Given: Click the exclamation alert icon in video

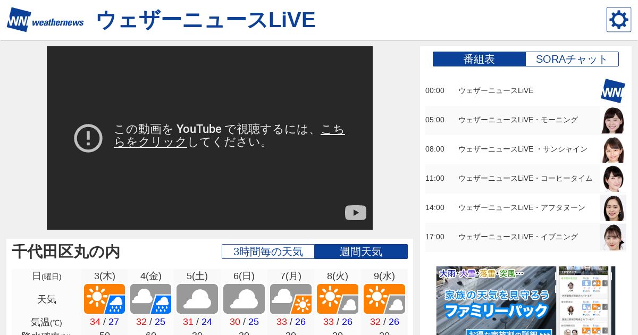Looking at the screenshot, I should coord(88,138).
